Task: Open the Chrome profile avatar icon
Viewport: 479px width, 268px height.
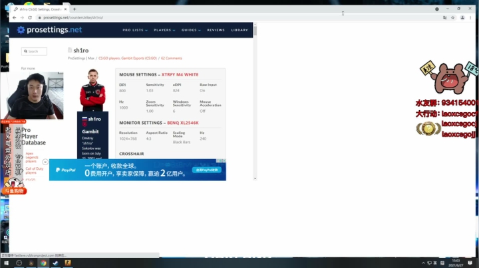Action: pyautogui.click(x=462, y=18)
